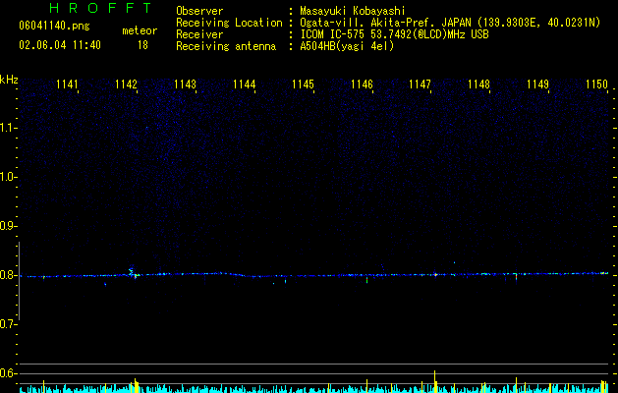Click the HROFFT title text
The image size is (618, 393).
pos(100,8)
